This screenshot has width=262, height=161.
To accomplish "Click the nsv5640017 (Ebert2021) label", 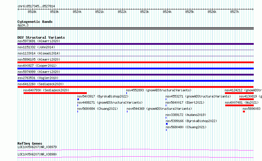I will pyautogui.click(x=185, y=102).
